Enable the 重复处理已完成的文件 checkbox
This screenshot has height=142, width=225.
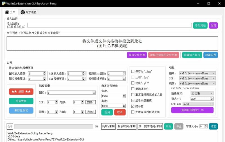click(x=133, y=95)
